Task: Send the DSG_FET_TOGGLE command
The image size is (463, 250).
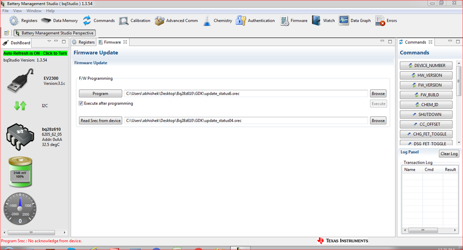Action: click(x=426, y=143)
